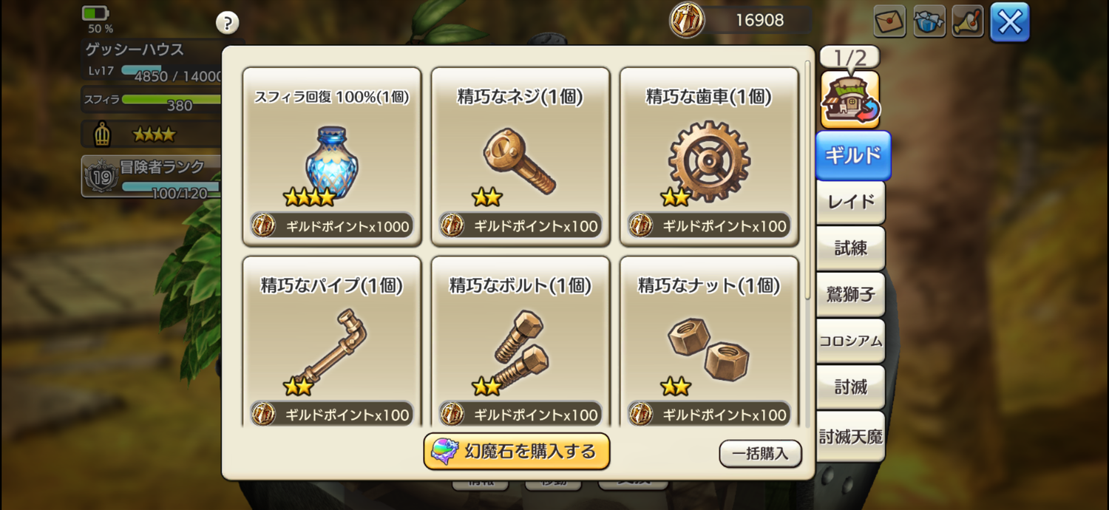Open the megaphone announcement icon
The image size is (1109, 510).
pyautogui.click(x=968, y=21)
